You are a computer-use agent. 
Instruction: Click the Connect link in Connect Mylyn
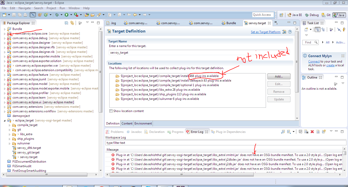click(314, 61)
